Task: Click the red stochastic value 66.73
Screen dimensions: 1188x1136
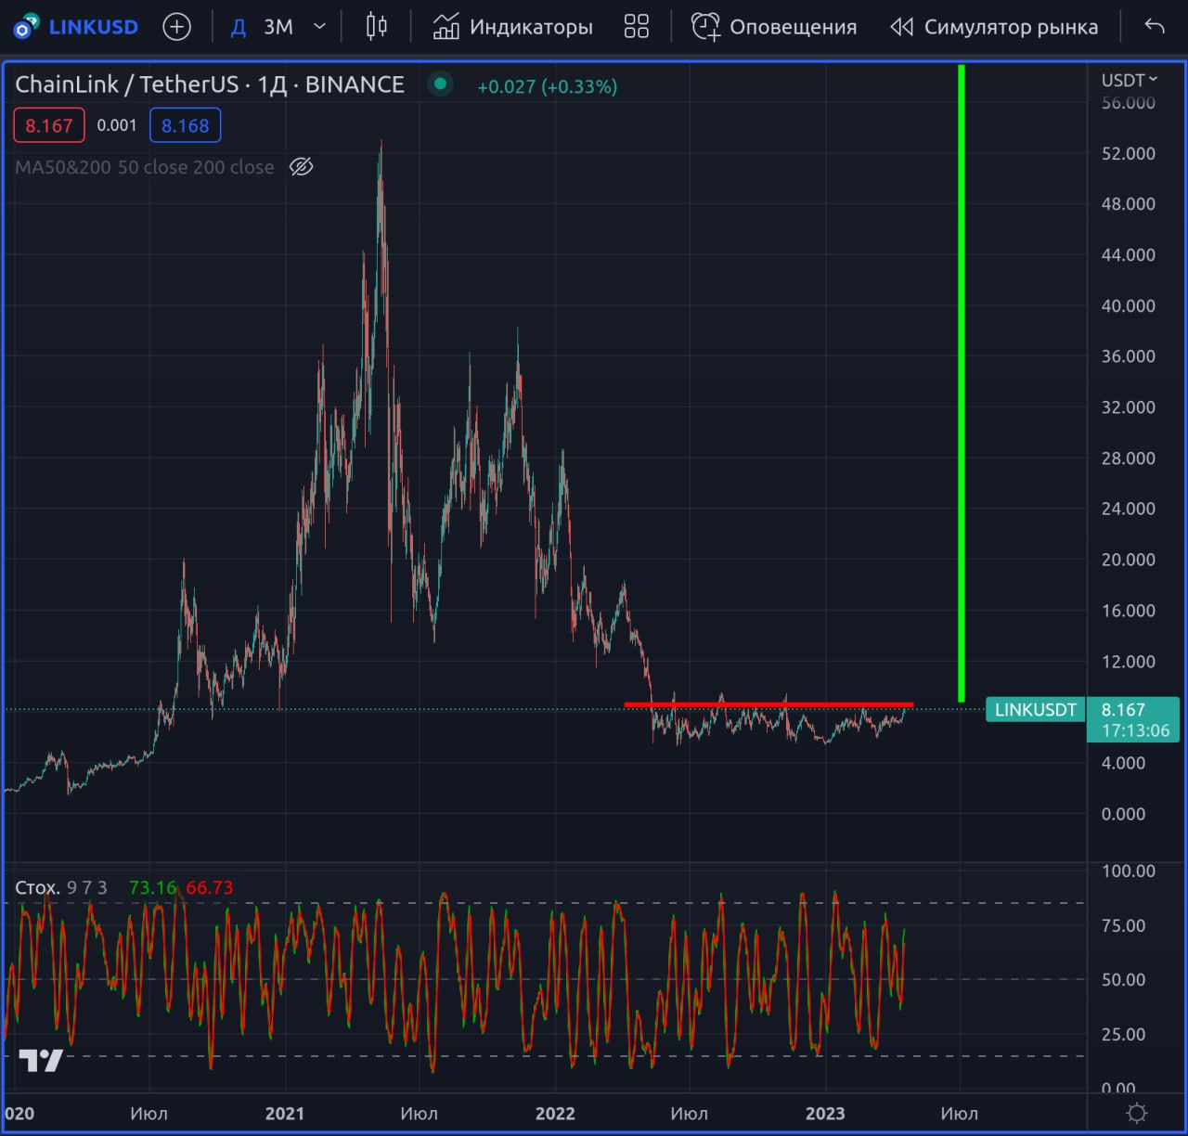Action: tap(210, 887)
